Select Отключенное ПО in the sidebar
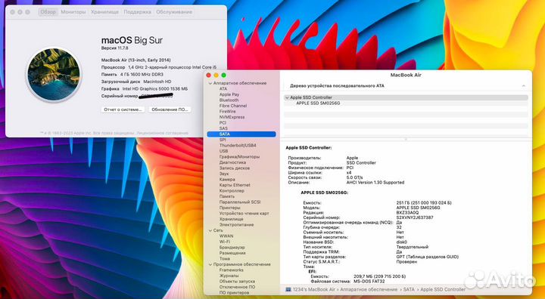Screen dimensions: 545x299 [x=237, y=287]
